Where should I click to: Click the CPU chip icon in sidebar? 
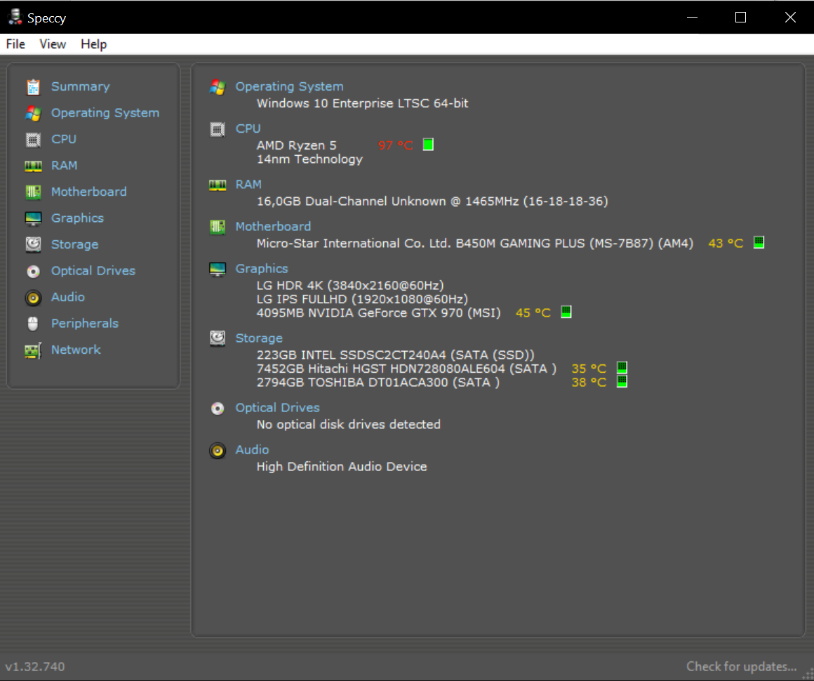tap(33, 139)
